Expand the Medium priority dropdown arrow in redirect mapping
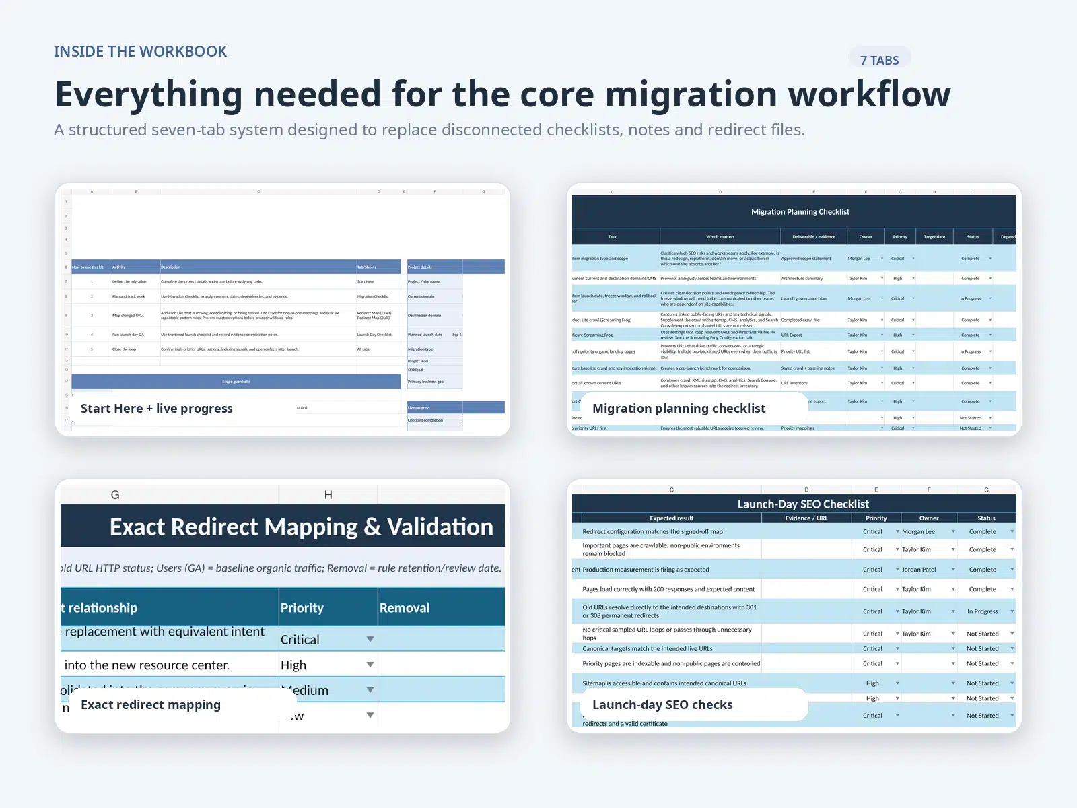This screenshot has width=1077, height=808. click(370, 690)
